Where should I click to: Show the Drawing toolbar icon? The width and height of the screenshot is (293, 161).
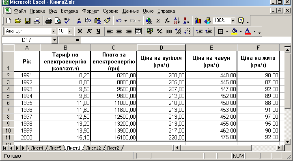point(207,21)
